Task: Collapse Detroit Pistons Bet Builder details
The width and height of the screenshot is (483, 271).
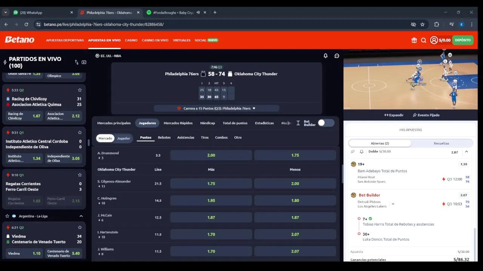Action: tap(393, 204)
